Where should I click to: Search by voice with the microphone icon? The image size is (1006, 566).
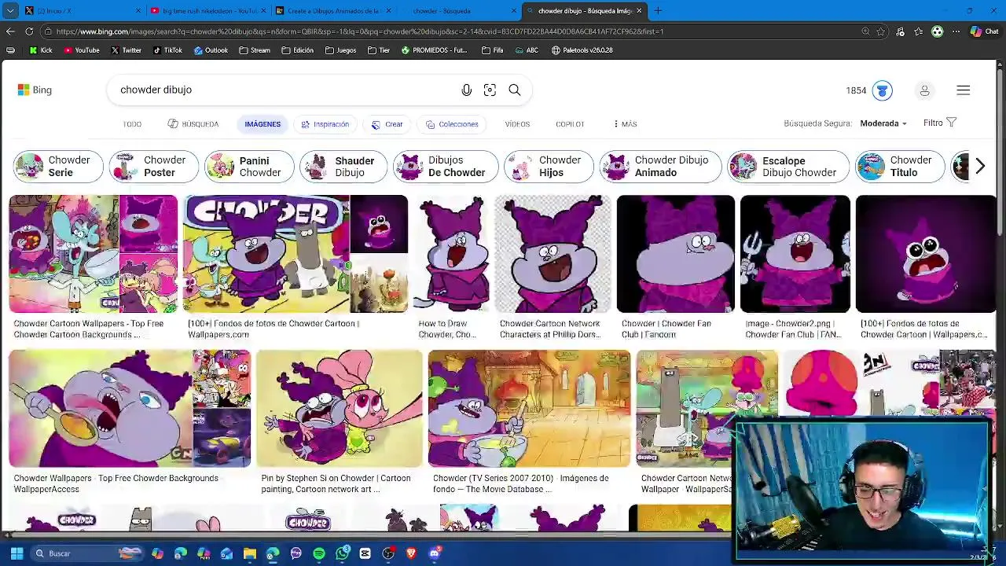pos(466,90)
